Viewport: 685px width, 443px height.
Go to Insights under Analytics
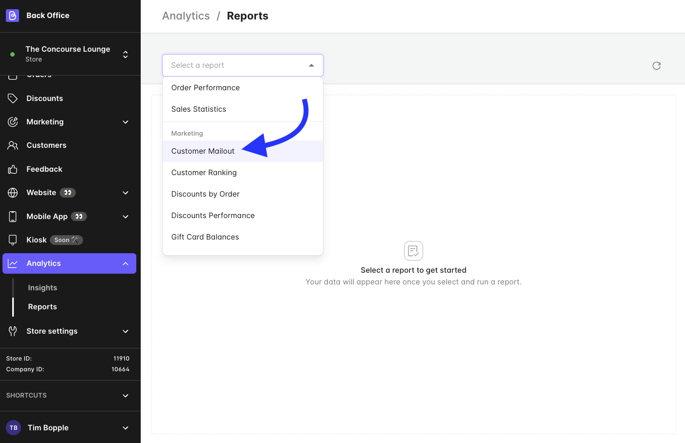43,288
